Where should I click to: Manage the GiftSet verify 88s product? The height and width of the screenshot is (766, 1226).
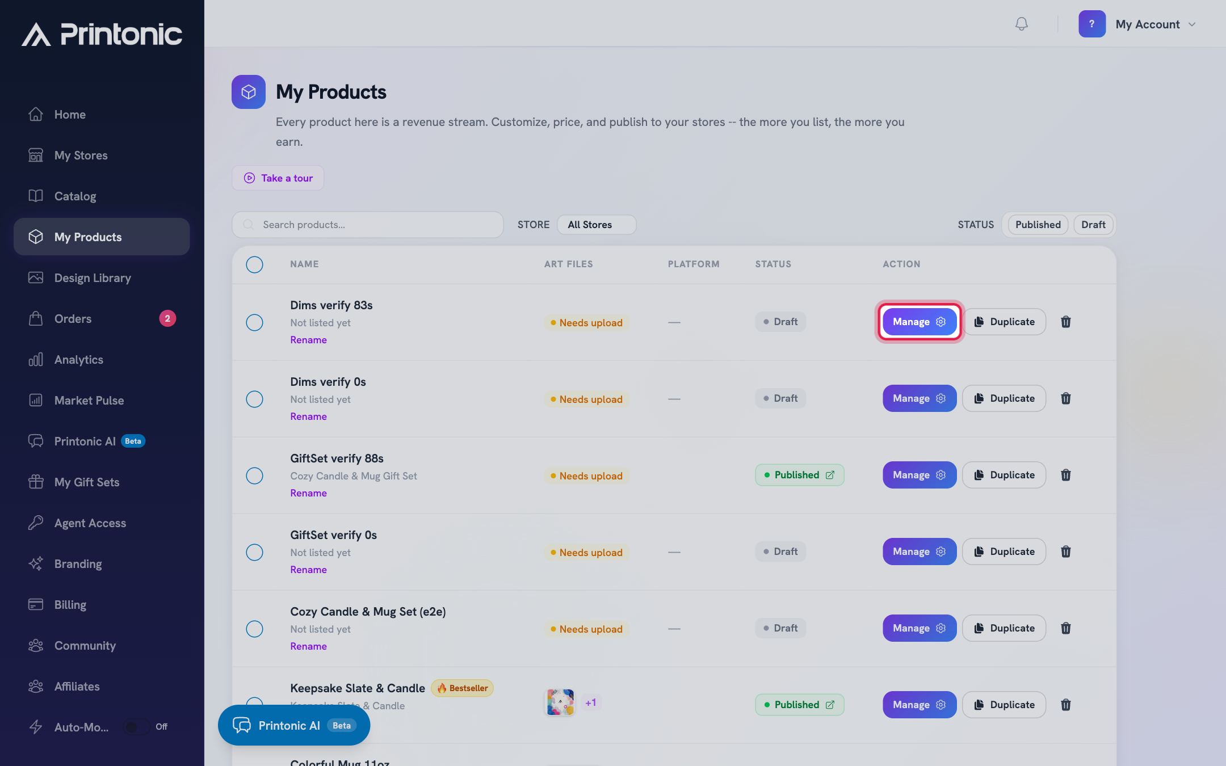[x=919, y=475]
